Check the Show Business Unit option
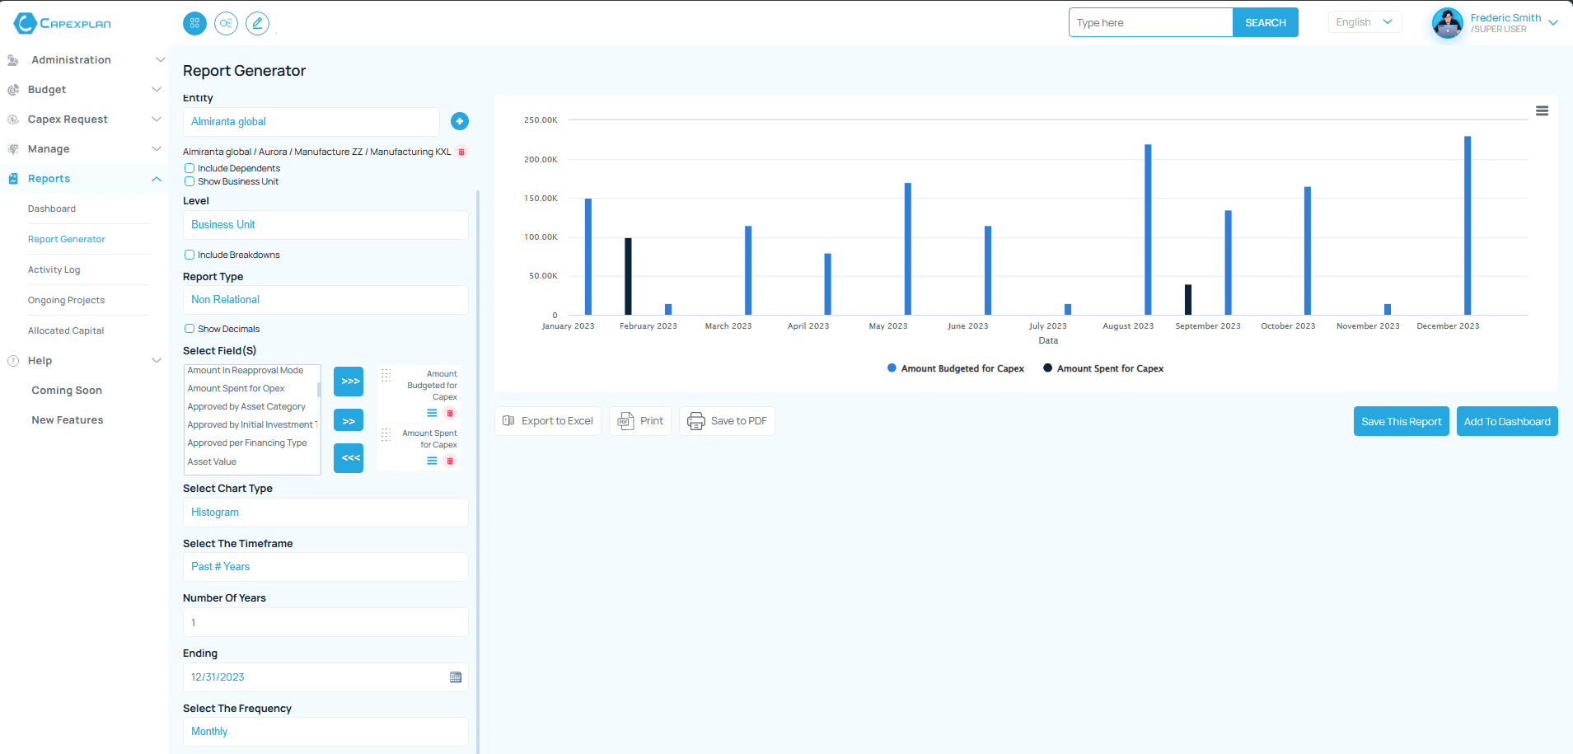Viewport: 1573px width, 754px height. [190, 181]
